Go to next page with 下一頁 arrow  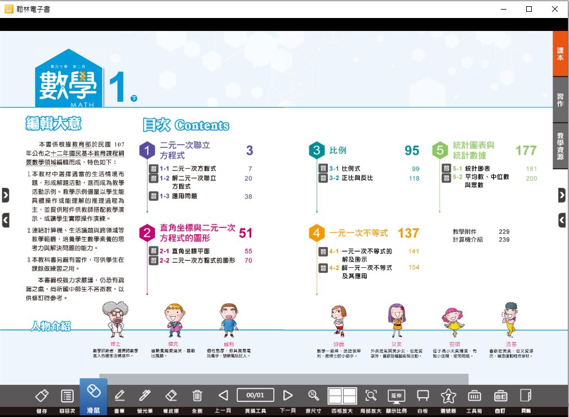point(288,396)
